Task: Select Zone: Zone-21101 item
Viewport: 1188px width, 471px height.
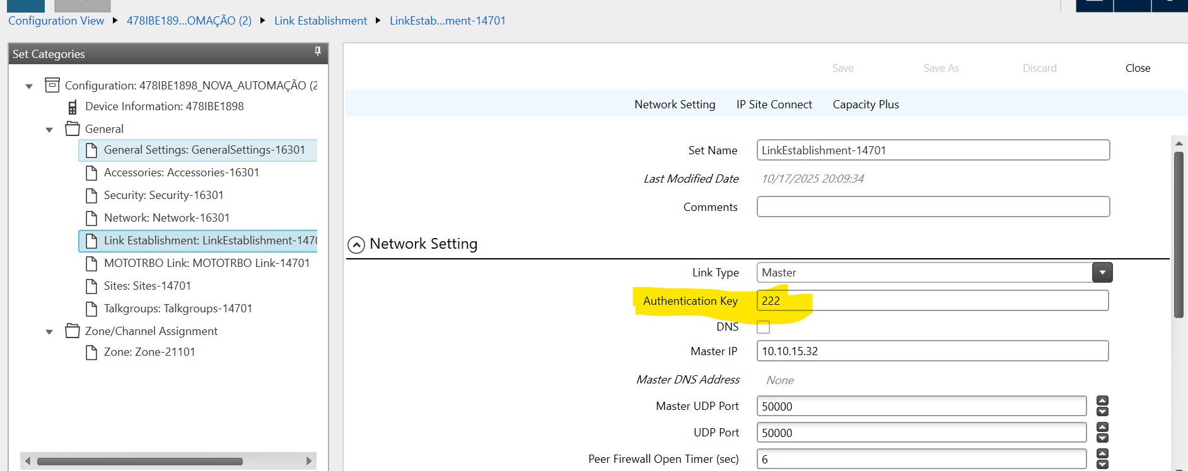Action: [149, 352]
